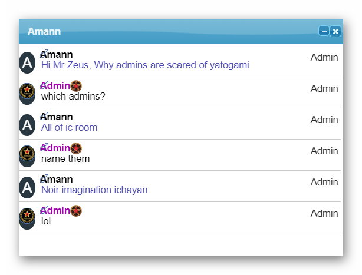
Task: Click the Admin label right of the 'lol' message
Action: coord(324,213)
